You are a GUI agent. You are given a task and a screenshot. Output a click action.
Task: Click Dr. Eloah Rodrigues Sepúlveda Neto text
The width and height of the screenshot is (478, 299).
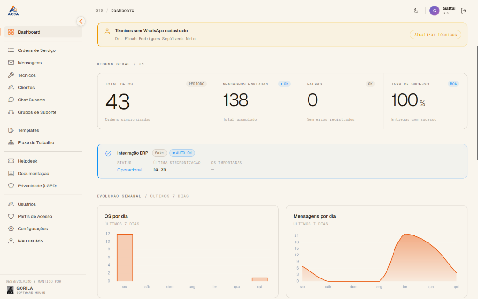coord(155,39)
